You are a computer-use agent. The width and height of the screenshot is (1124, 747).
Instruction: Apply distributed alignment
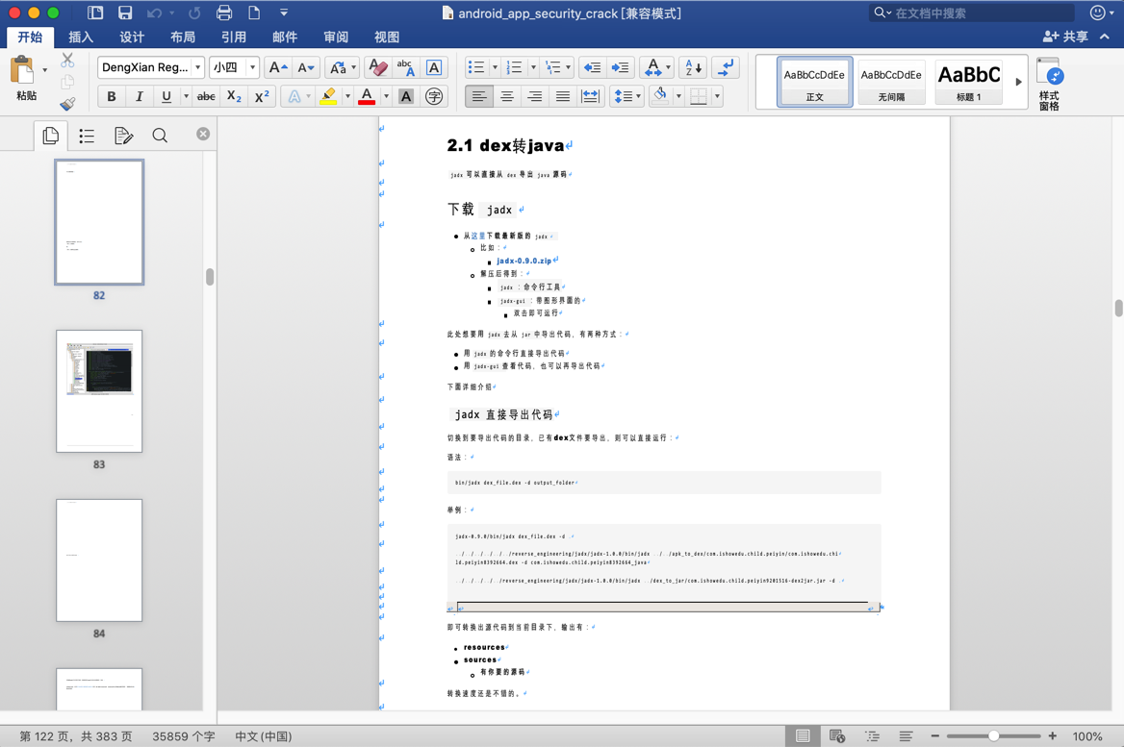pyautogui.click(x=591, y=96)
